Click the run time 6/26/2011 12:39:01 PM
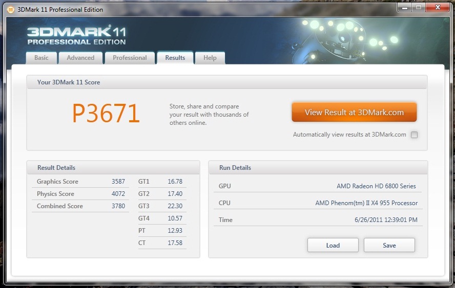The width and height of the screenshot is (455, 288). click(386, 219)
